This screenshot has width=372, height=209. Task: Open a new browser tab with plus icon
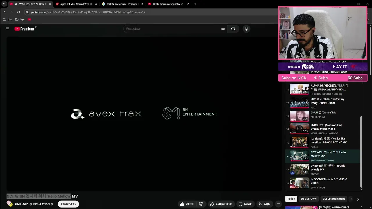(x=195, y=4)
